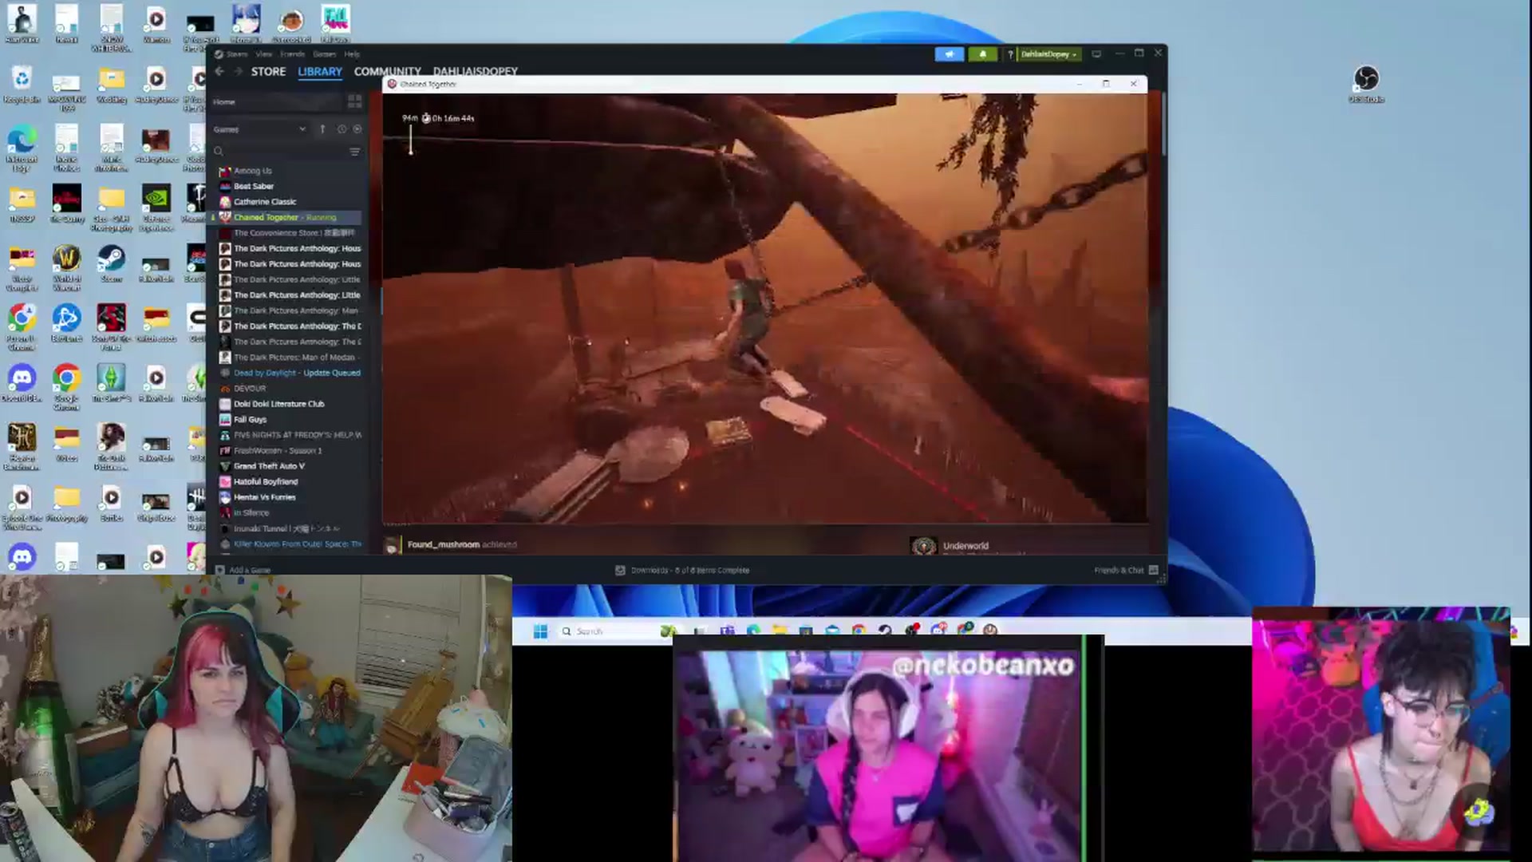Image resolution: width=1532 pixels, height=862 pixels.
Task: Open the View menu in Steam
Action: [x=264, y=54]
